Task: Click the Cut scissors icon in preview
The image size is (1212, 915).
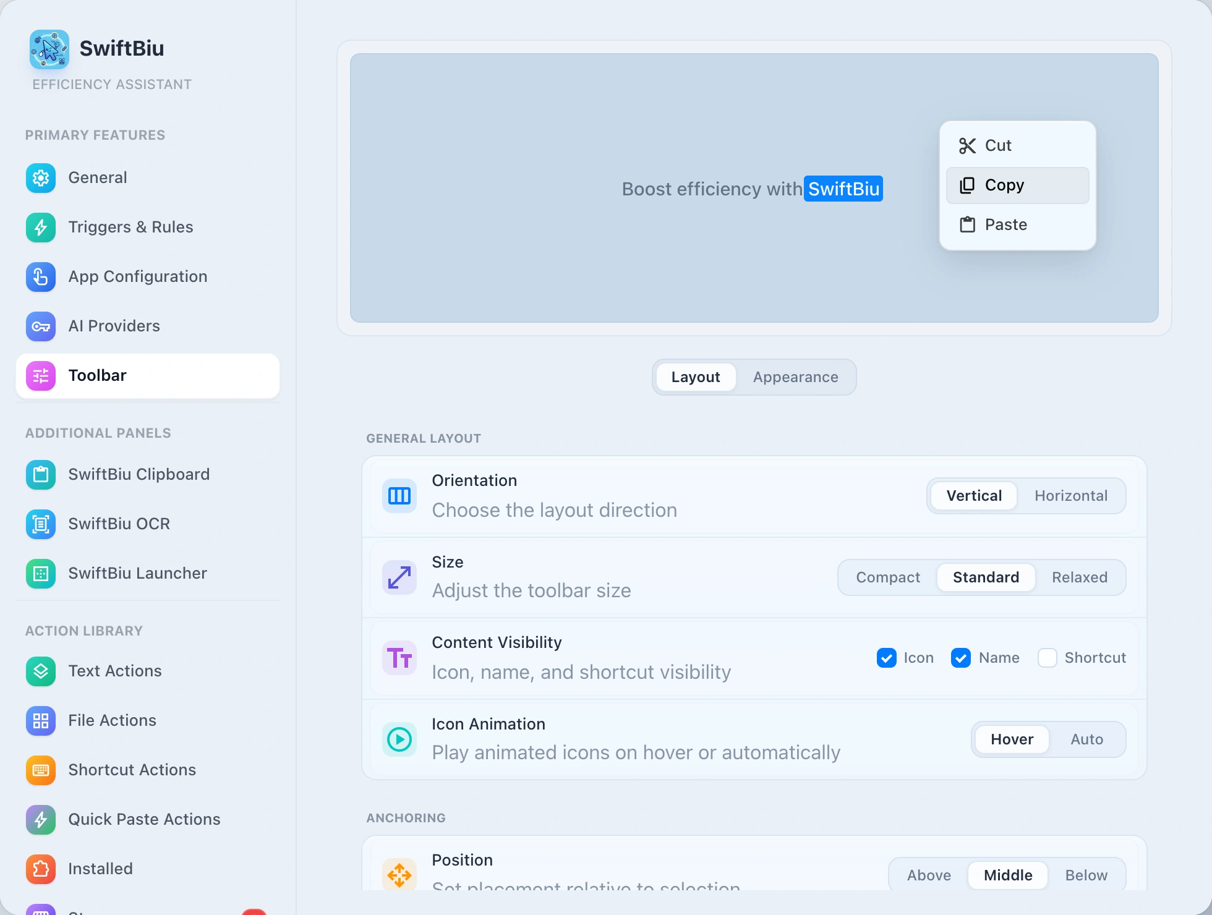Action: point(967,146)
